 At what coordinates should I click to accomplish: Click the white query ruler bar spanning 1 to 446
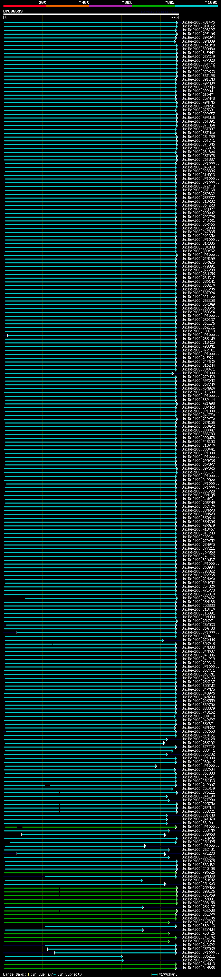[91, 14]
